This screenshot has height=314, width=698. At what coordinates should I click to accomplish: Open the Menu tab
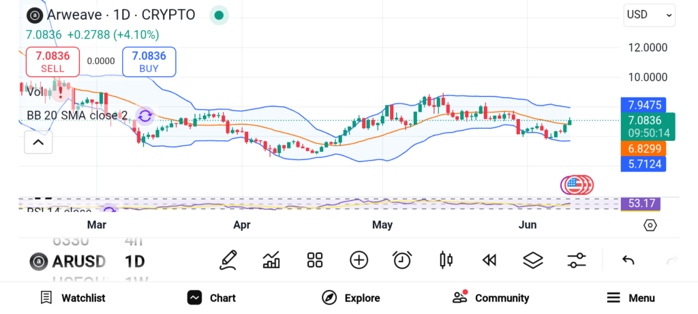coord(631,298)
